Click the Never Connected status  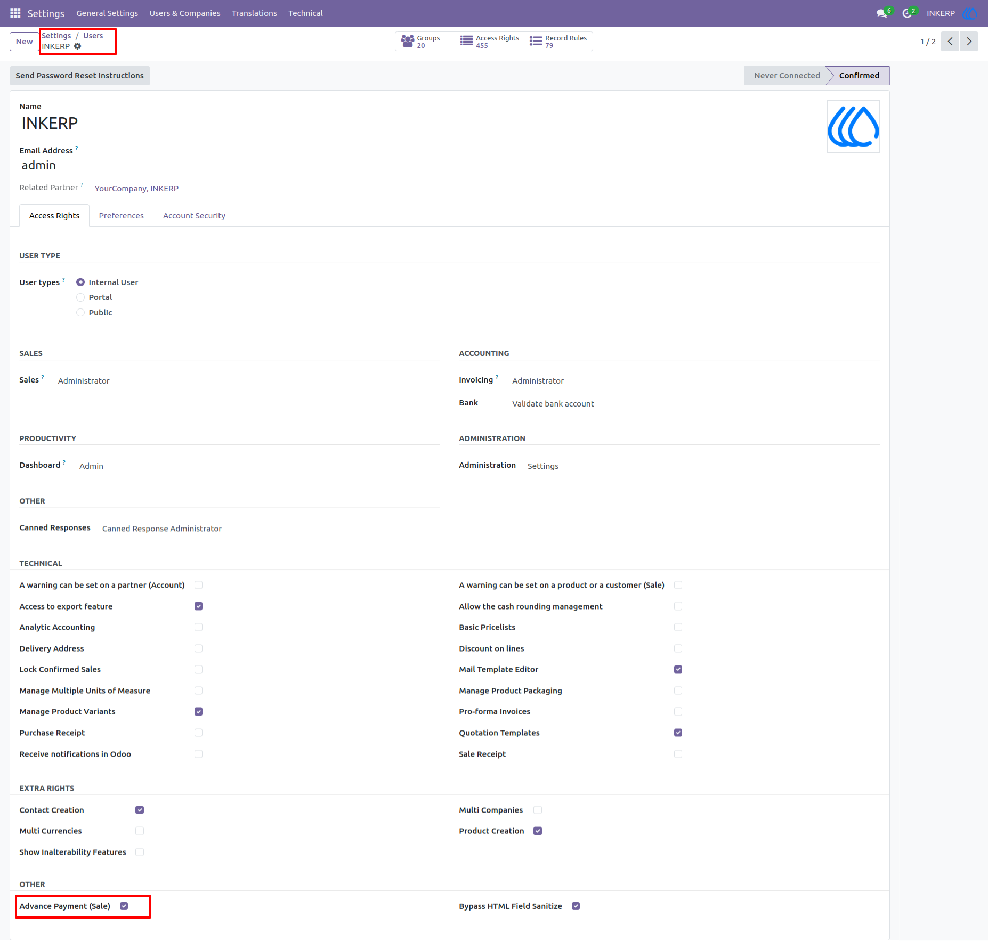tap(787, 76)
